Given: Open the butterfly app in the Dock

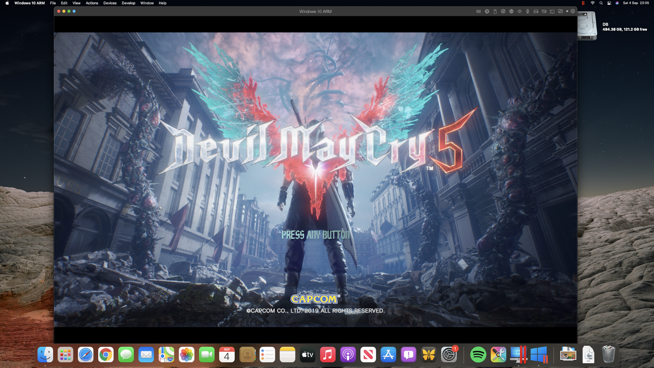Looking at the screenshot, I should pos(428,355).
